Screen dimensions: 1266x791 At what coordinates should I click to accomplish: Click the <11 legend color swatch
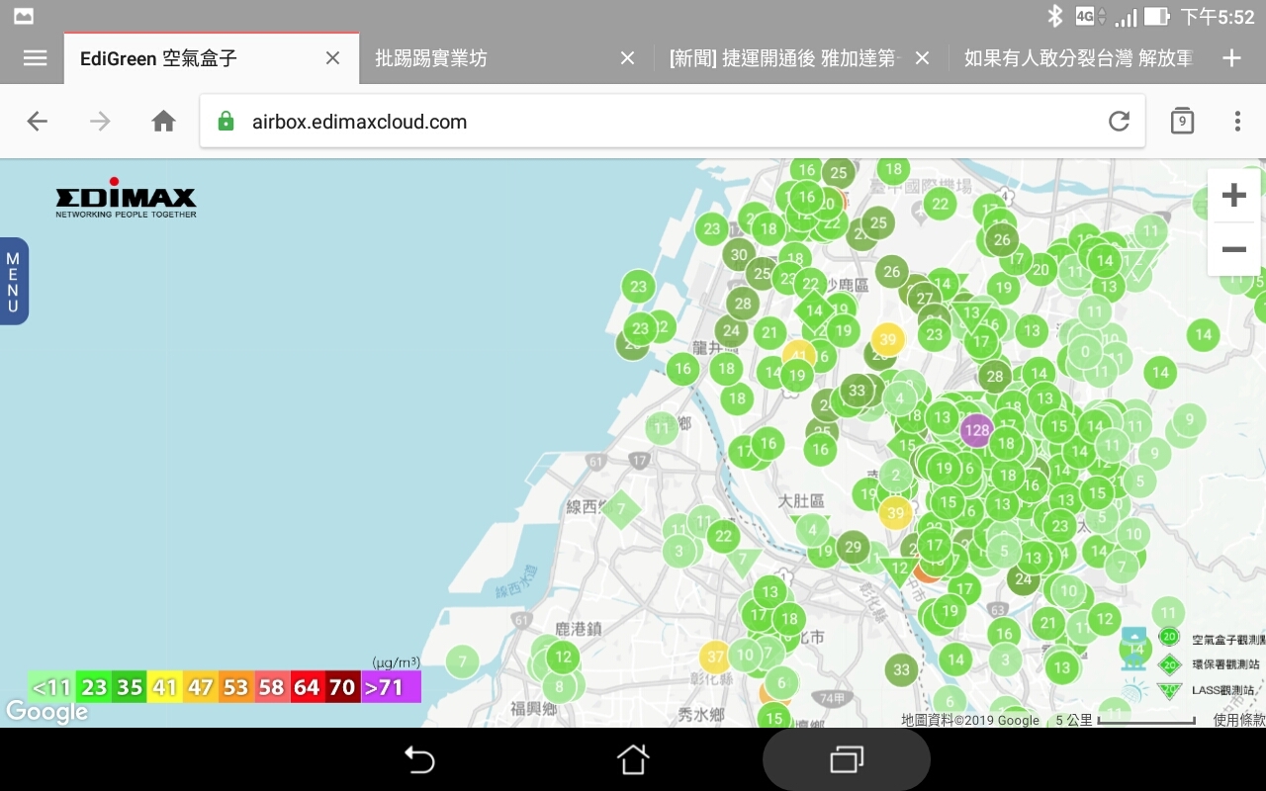pos(52,686)
